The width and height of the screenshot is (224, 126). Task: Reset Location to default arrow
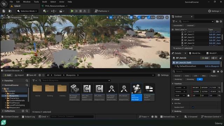pos(219,87)
